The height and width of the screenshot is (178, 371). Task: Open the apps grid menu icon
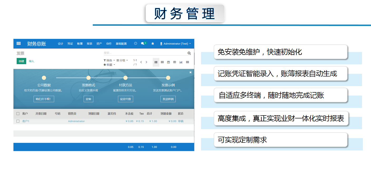point(18,44)
